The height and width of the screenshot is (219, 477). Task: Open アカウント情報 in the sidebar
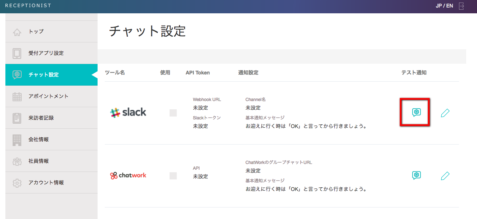pyautogui.click(x=46, y=183)
